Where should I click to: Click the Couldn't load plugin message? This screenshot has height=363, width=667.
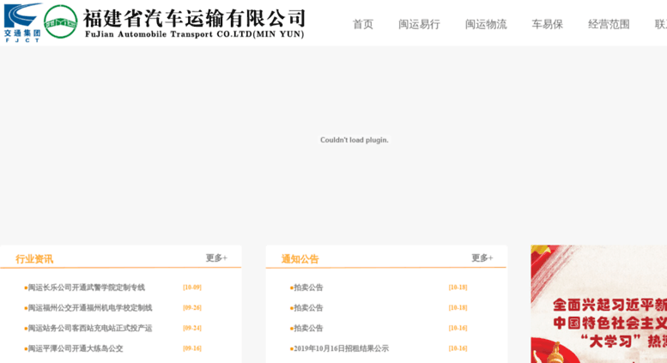pyautogui.click(x=355, y=140)
